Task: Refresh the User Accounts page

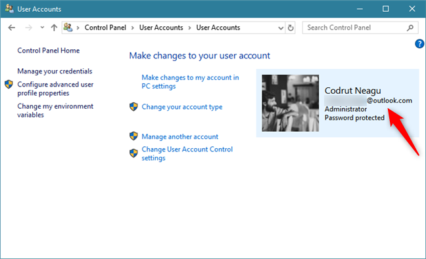Action: 291,28
